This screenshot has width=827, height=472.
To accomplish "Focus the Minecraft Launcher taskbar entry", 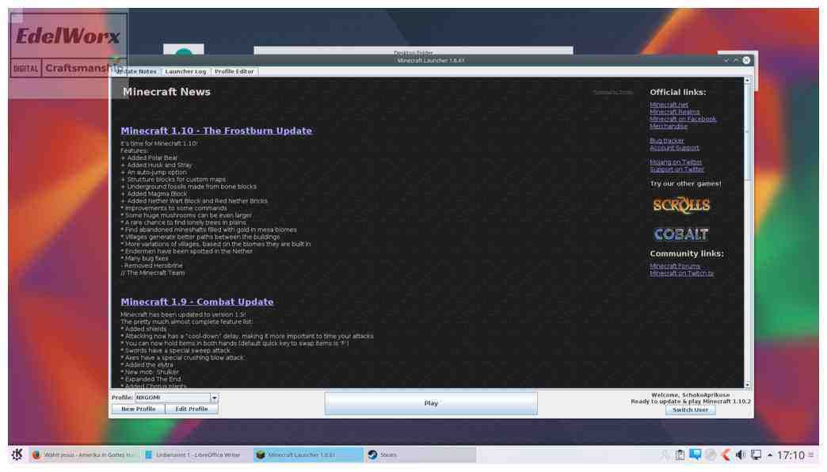I will tap(308, 455).
